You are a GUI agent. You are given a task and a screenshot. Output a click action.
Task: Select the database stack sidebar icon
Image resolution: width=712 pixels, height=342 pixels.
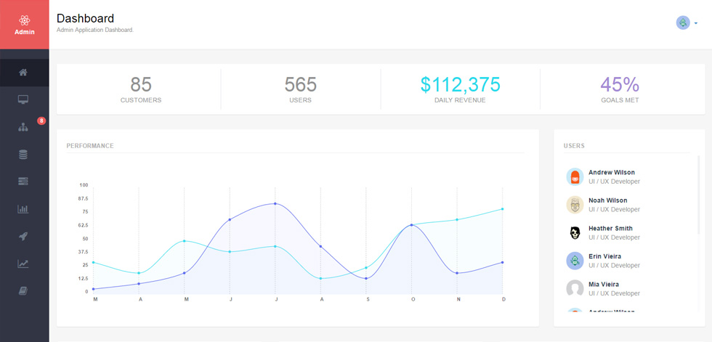point(23,154)
